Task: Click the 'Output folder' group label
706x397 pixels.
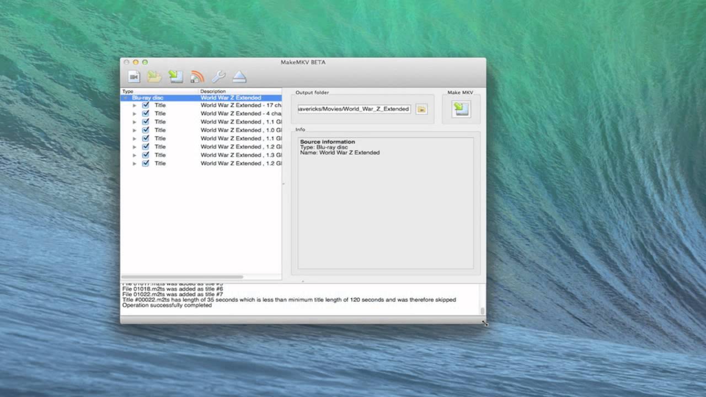Action: 312,93
